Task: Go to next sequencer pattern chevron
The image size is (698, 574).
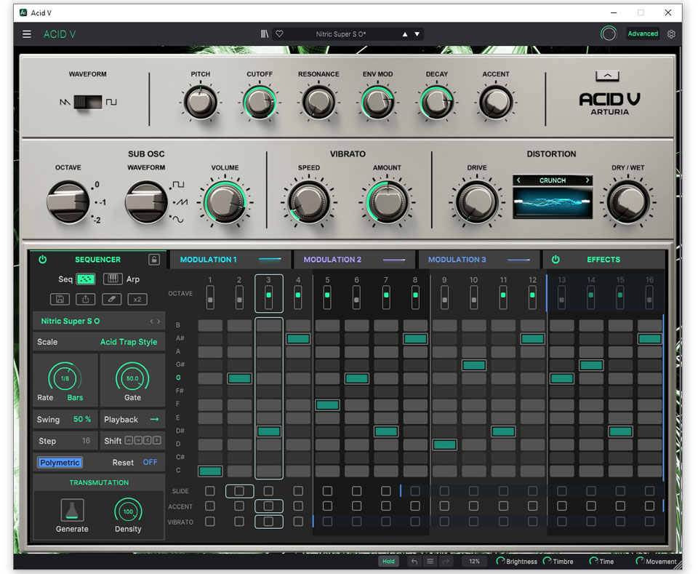Action: (159, 321)
